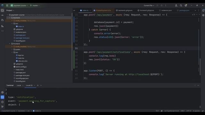205x115 pixels.
Task: Select main.tsx in frontend src
Action: tap(21, 58)
